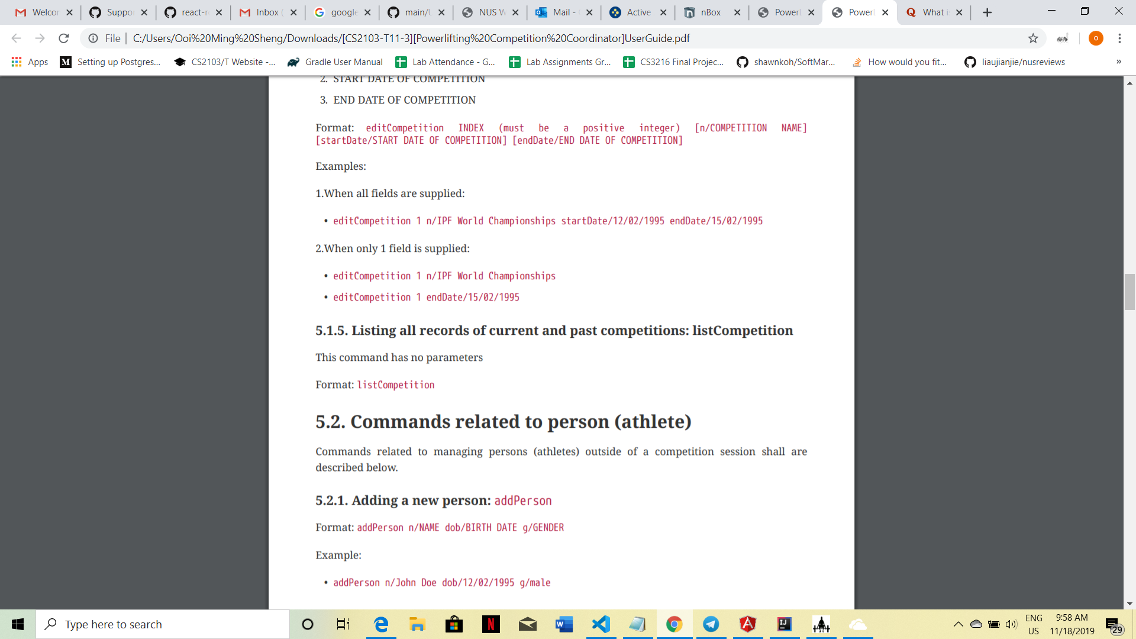
Task: Click the vertical scrollbar thumb
Action: click(1129, 292)
